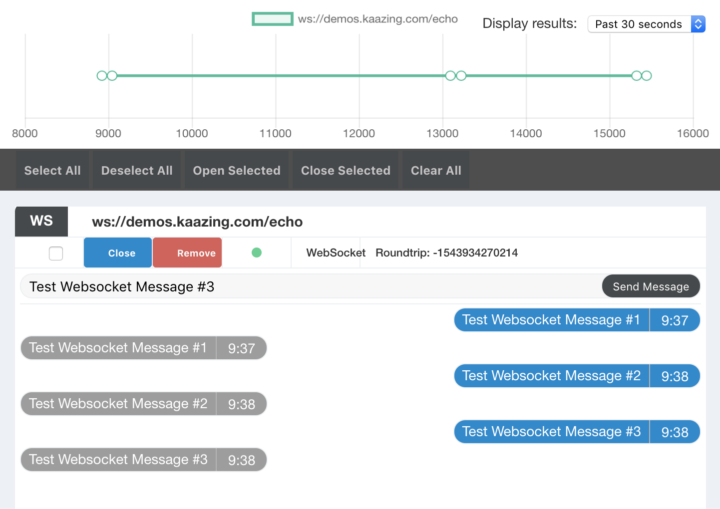The image size is (720, 509).
Task: Click the right data point of the pair just past 13000
Action: (x=461, y=76)
